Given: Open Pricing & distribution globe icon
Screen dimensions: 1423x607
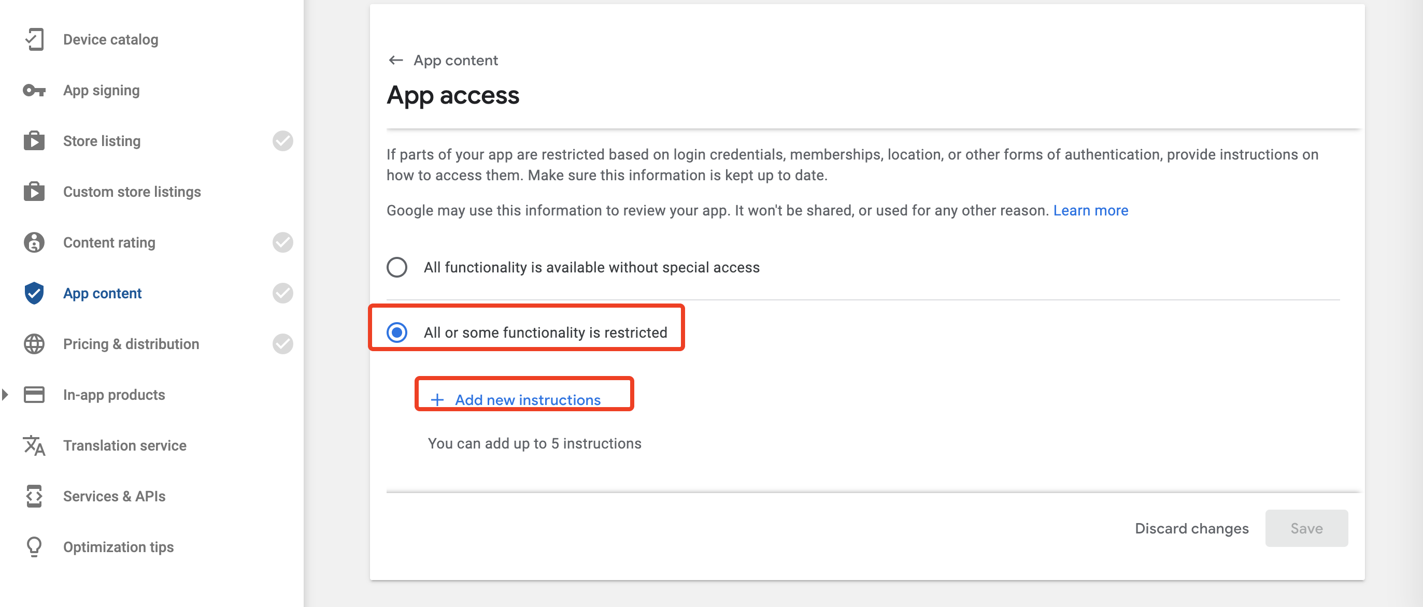Looking at the screenshot, I should (34, 343).
